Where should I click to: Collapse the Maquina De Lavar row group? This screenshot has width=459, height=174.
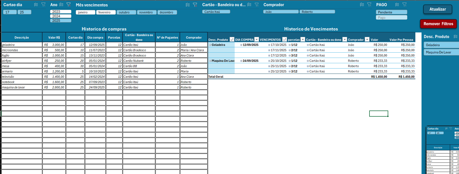click(x=210, y=61)
